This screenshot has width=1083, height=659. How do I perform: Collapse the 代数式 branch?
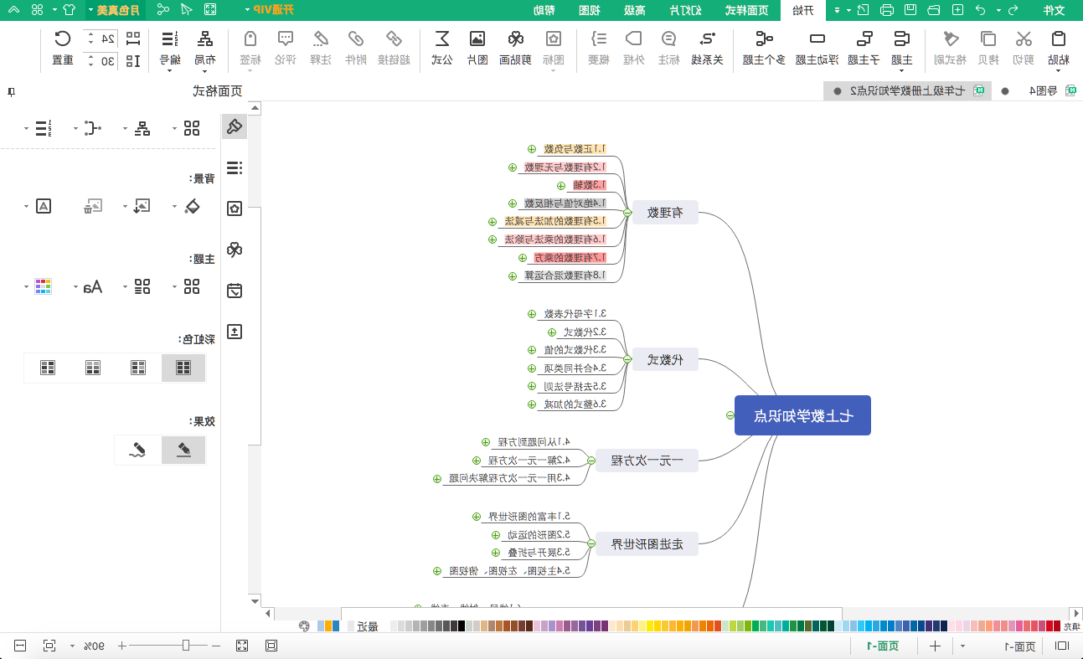coord(627,360)
